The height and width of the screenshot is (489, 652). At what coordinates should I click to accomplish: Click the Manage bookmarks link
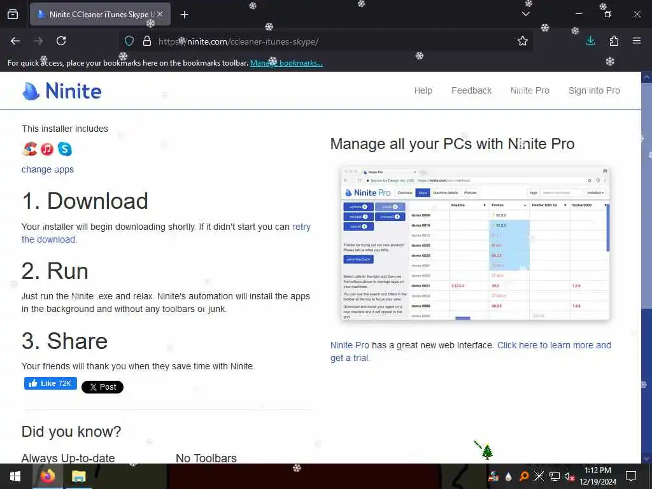pyautogui.click(x=286, y=63)
